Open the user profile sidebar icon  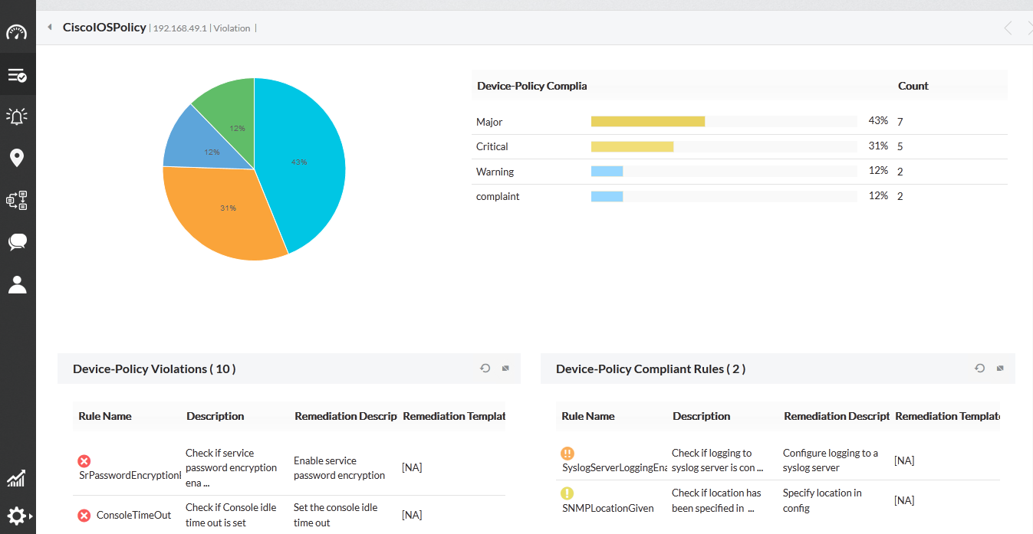pos(17,284)
